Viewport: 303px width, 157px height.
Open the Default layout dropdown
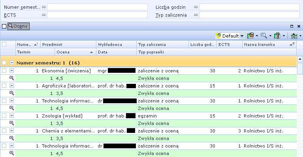242,36
